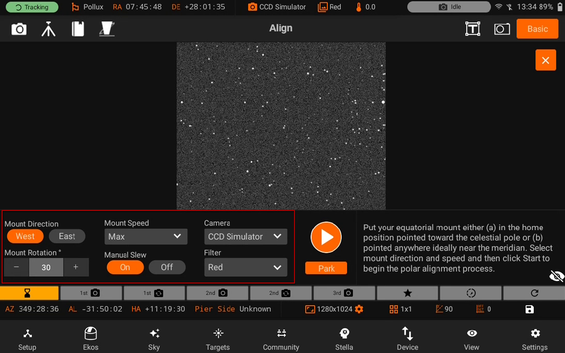Viewport: 565px width, 353px height.
Task: Open the flat panel calibration icon
Action: [x=107, y=29]
